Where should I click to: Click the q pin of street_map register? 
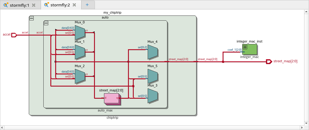point(117,98)
